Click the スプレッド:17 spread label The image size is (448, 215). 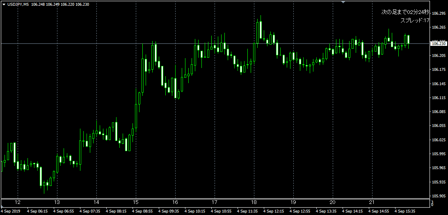tap(415, 20)
